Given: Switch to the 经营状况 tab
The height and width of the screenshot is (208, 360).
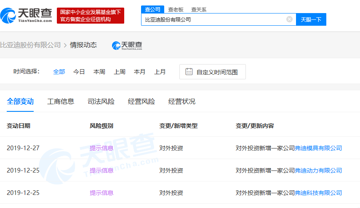Looking at the screenshot, I should (x=182, y=102).
